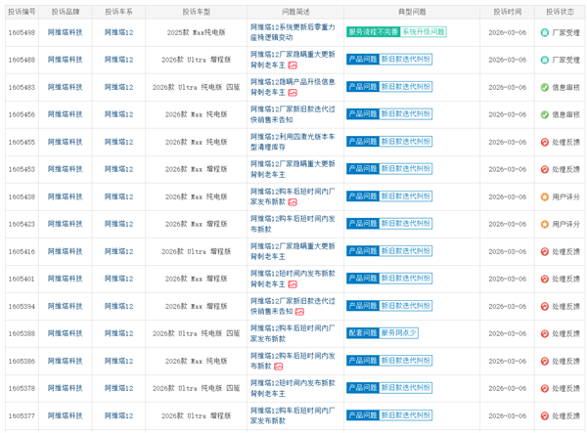Click the 处理反馈 status icon in row 1605377

545,415
